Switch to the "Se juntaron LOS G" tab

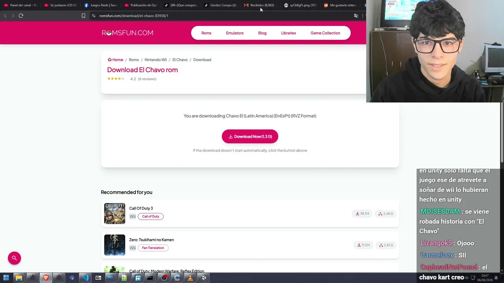pos(61,5)
